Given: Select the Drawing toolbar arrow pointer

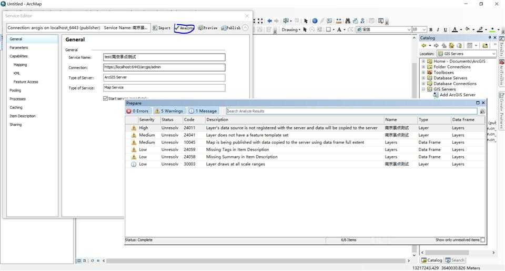Looking at the screenshot, I should pos(305,29).
